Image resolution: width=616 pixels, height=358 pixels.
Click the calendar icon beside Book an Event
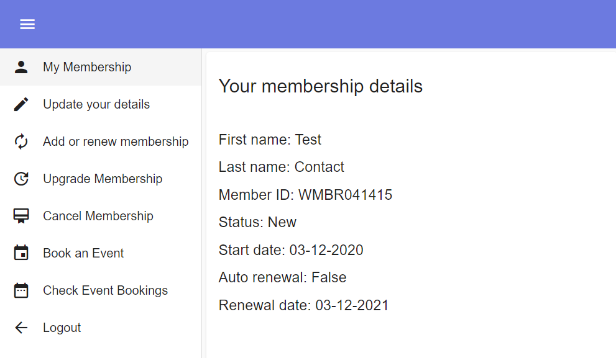22,253
